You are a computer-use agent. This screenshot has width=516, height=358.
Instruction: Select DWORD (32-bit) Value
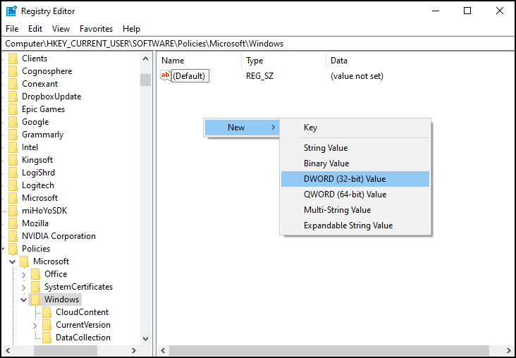[x=355, y=179]
